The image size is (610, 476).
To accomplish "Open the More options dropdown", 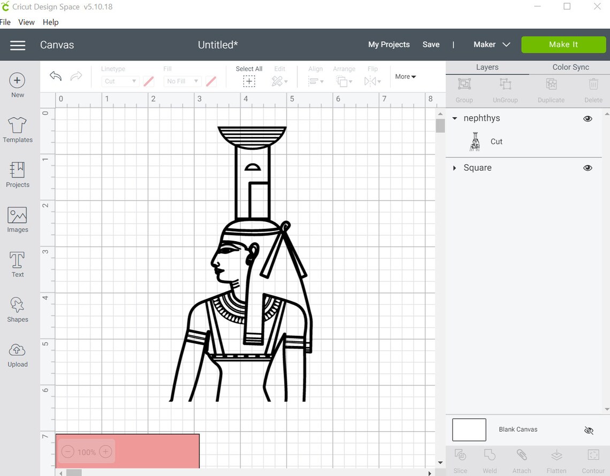I will (405, 76).
